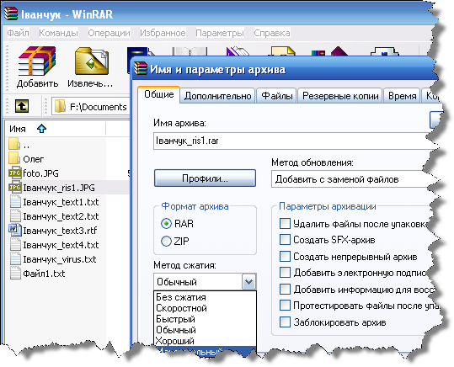
Task: Click the Word icon of Іванчук_text3.rtf
Action: tap(15, 230)
